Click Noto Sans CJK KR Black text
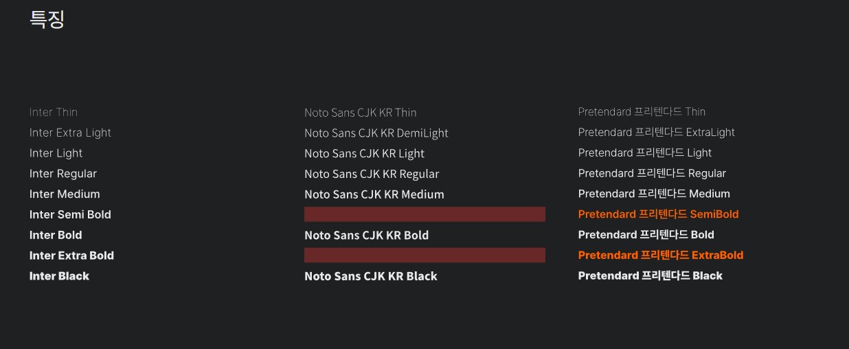This screenshot has width=849, height=349. pos(371,276)
